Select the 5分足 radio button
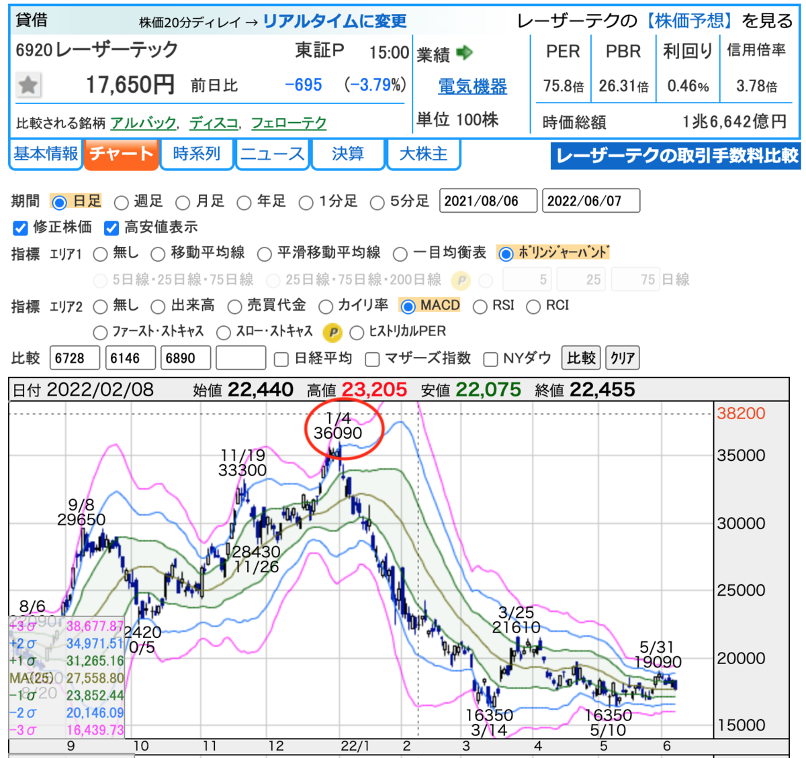 click(377, 202)
